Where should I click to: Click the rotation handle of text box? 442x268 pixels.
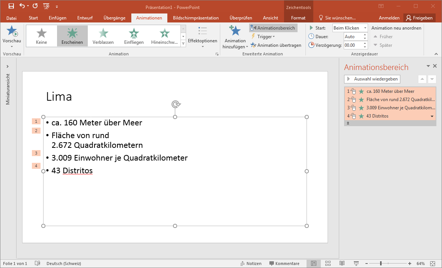click(x=175, y=104)
